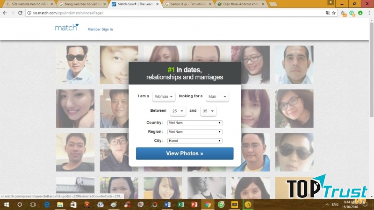
Task: Open the maximum age 35 dropdown
Action: pyautogui.click(x=208, y=111)
